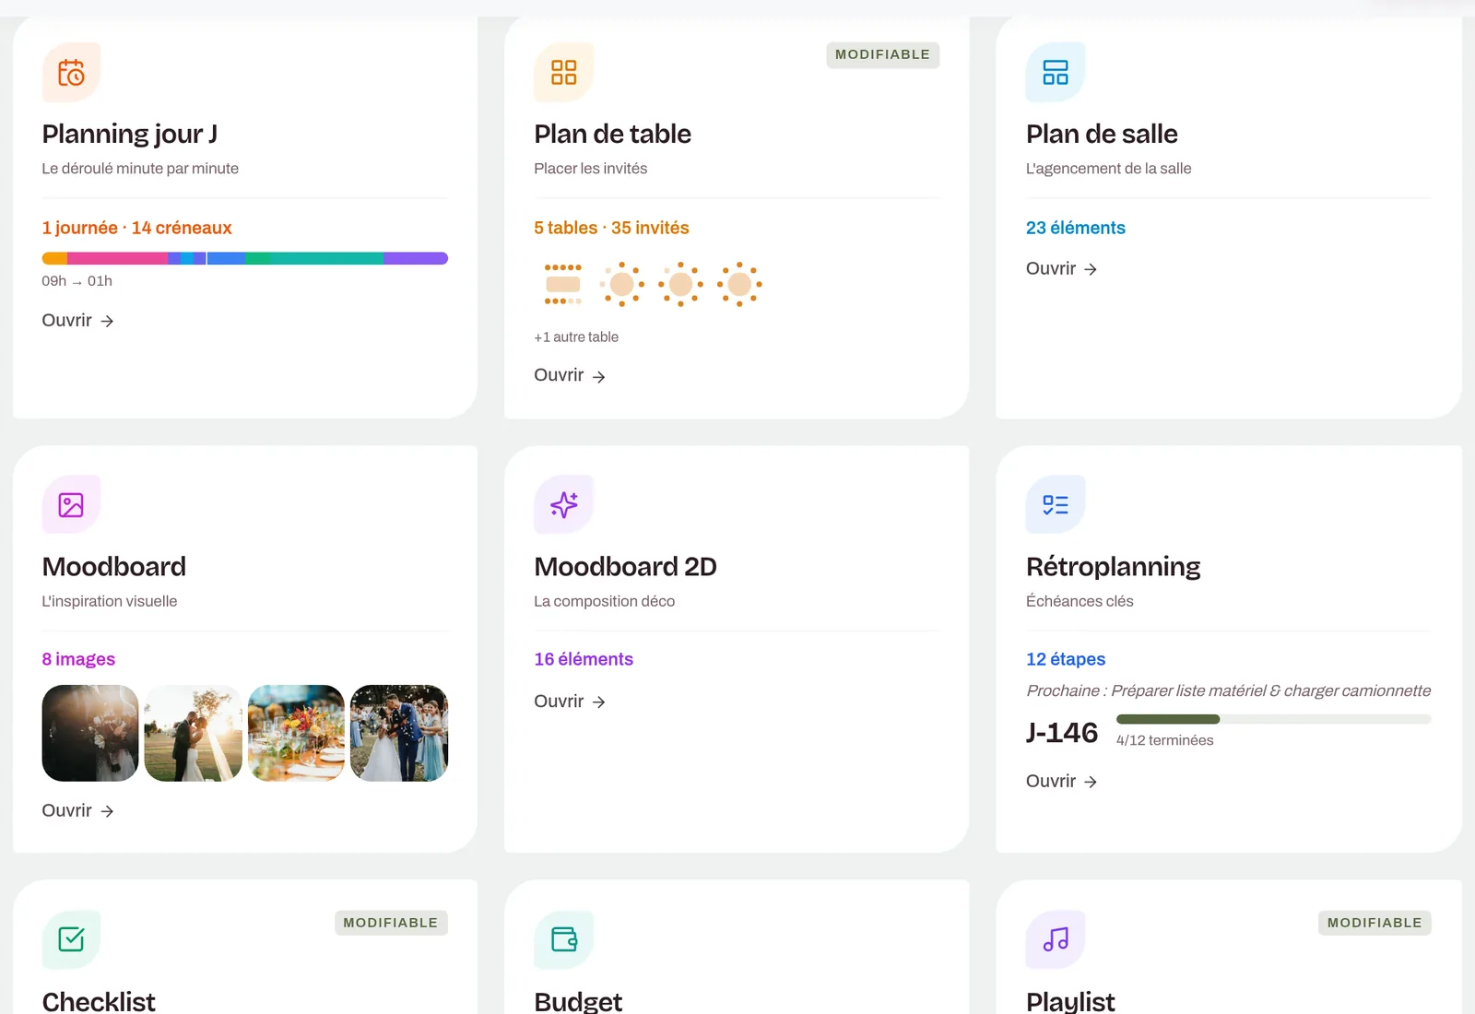Select the couple kissing at sunset thumbnail
Screen dimensions: 1475x1014
click(x=194, y=733)
